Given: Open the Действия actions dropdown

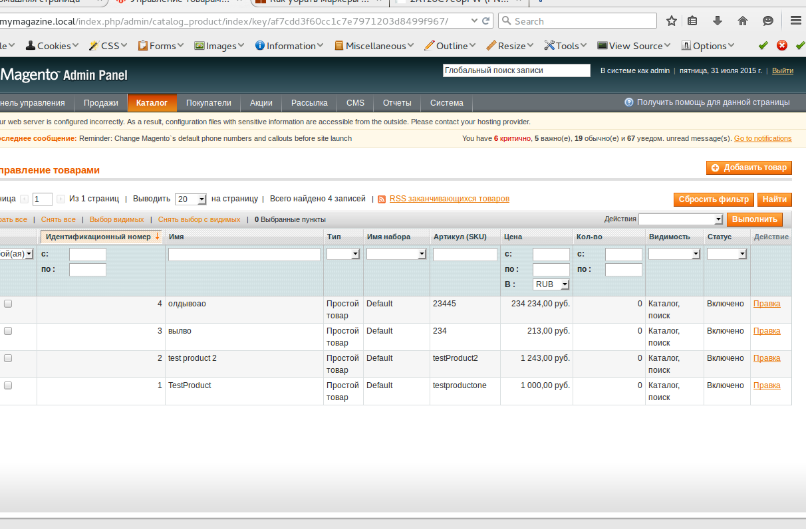Looking at the screenshot, I should coord(681,219).
